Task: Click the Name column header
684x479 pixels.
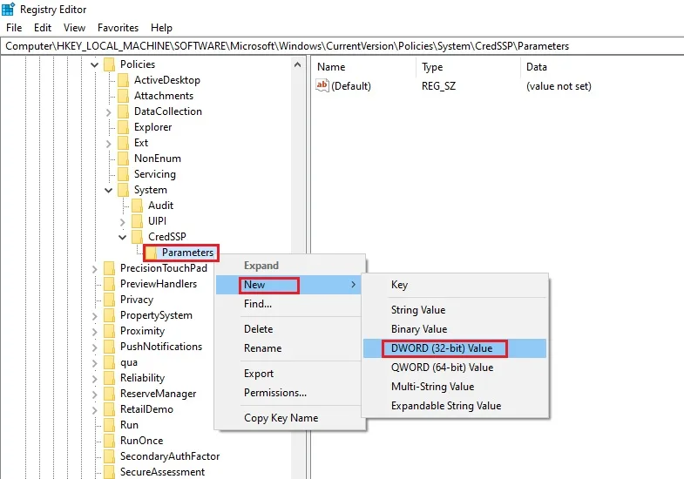Action: 364,67
